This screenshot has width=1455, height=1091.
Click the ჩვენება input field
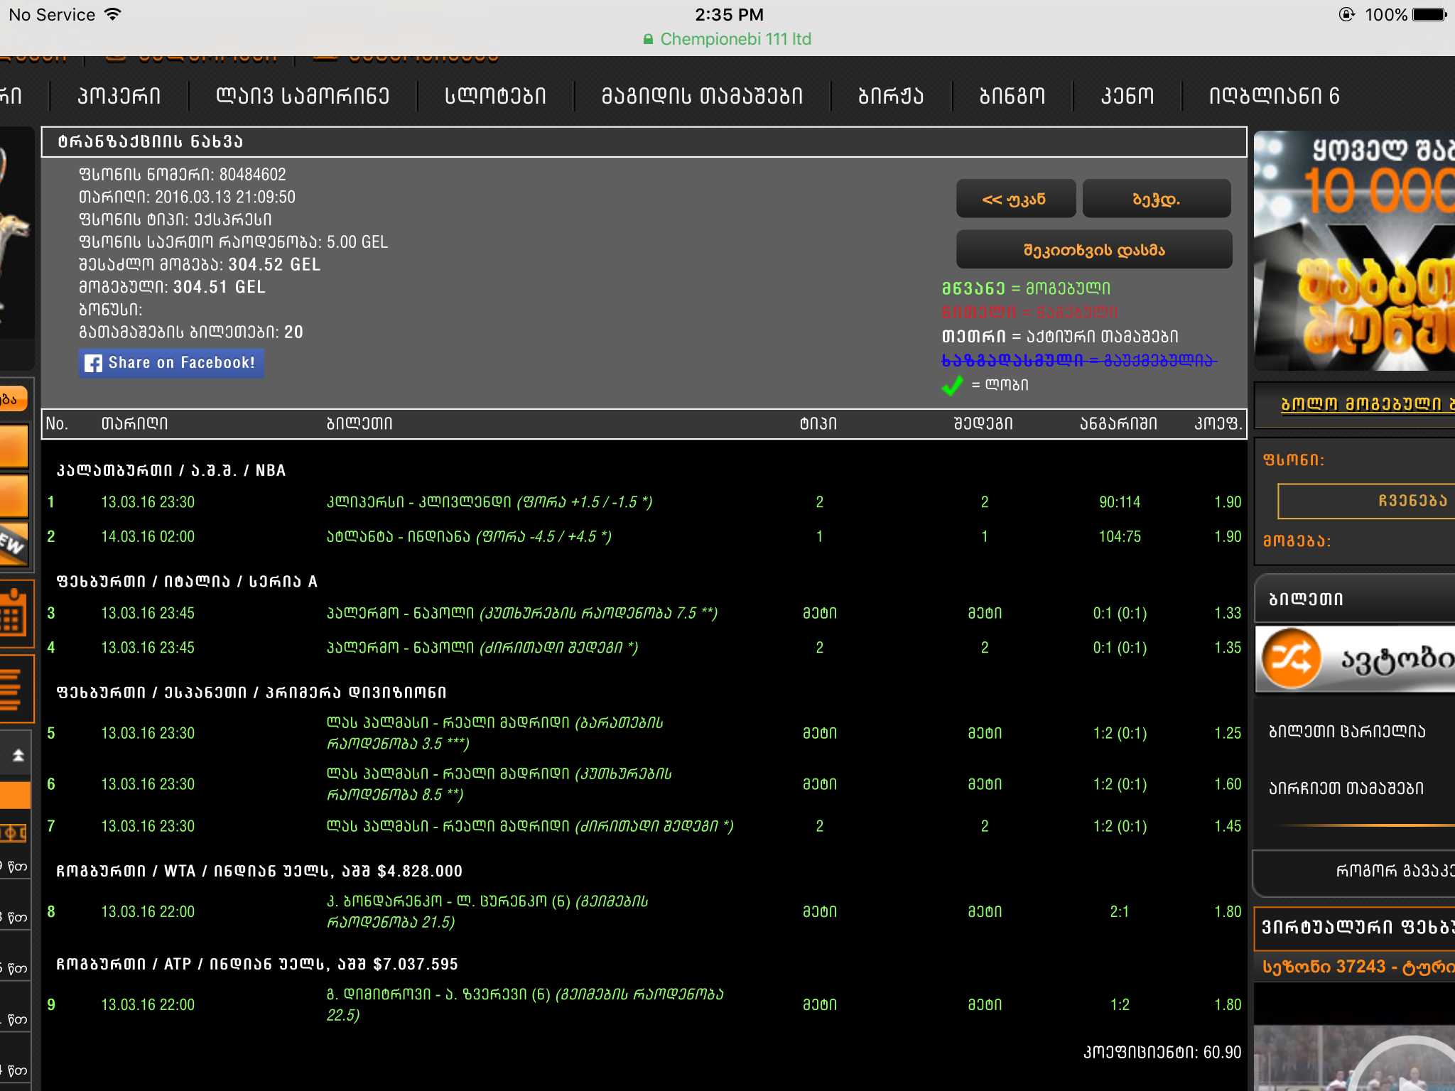pyautogui.click(x=1364, y=501)
